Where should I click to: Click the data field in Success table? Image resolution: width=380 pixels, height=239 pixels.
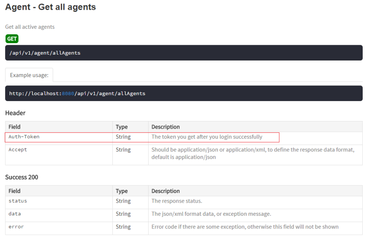coord(15,214)
